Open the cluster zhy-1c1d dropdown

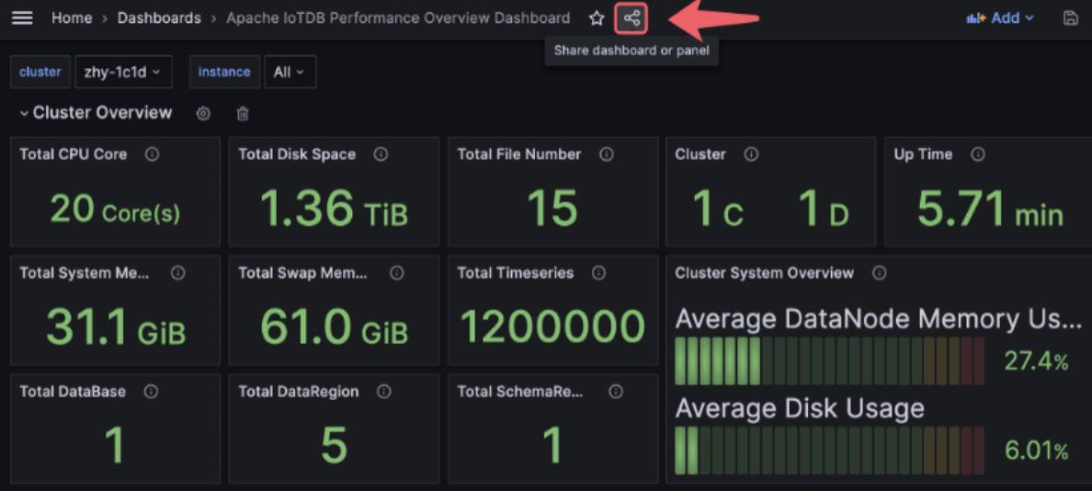123,72
